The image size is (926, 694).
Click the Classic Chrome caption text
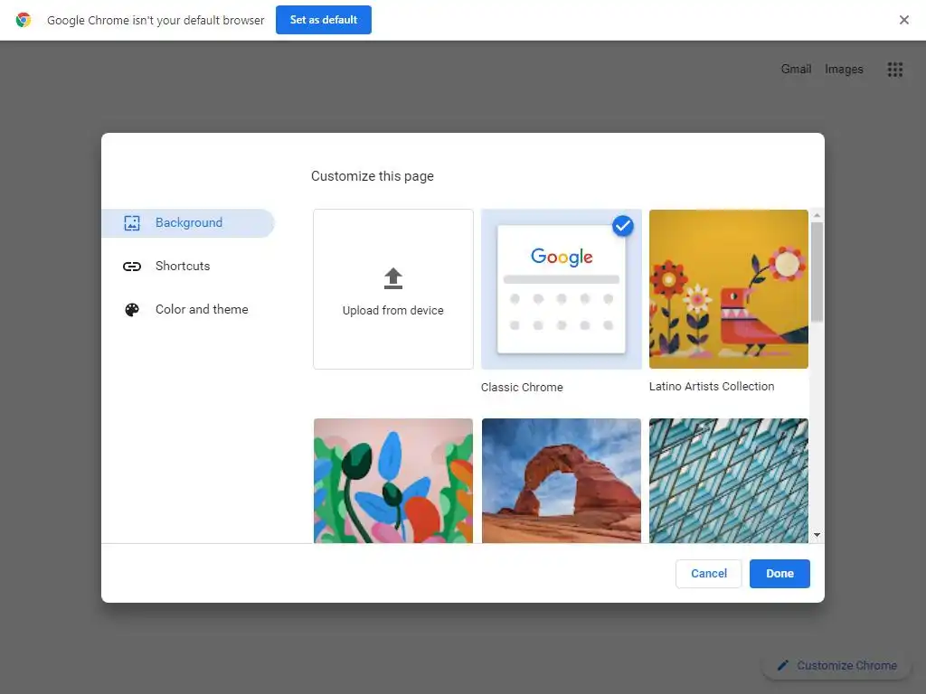522,388
